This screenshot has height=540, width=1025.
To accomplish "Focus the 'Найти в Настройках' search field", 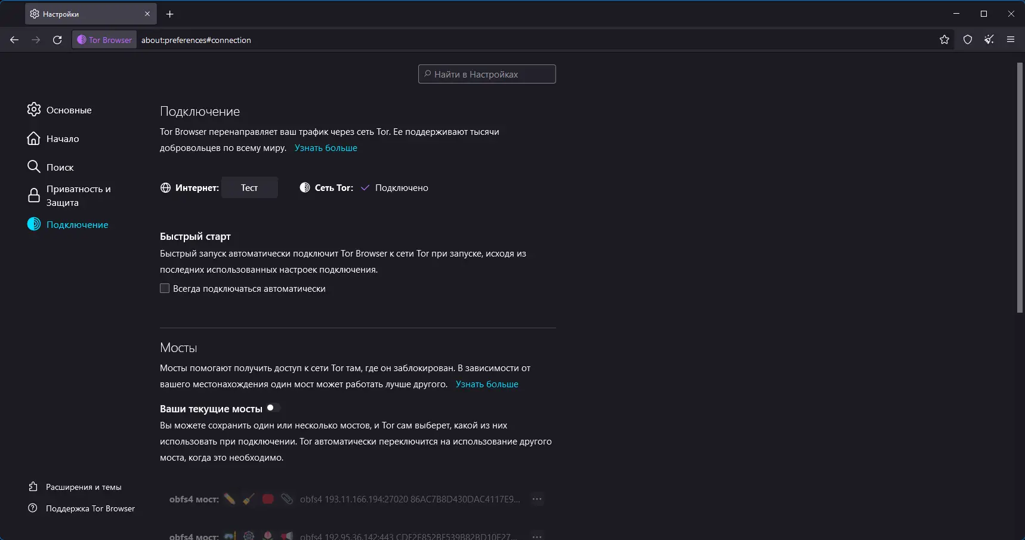I will 487,75.
